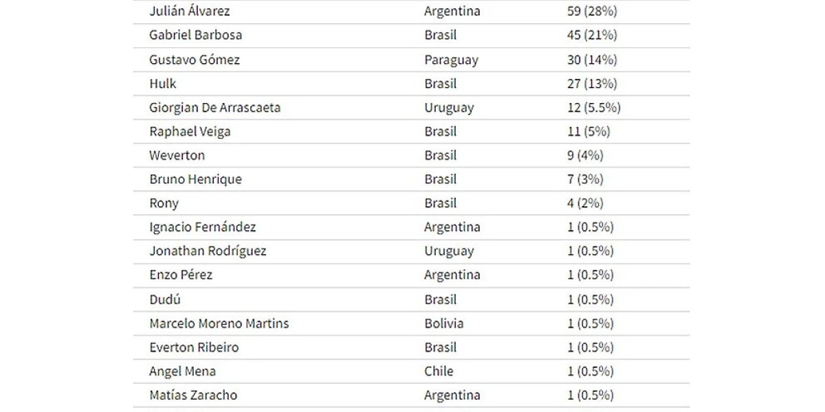Select Ignacio Fernández name
The height and width of the screenshot is (412, 825).
tap(203, 227)
